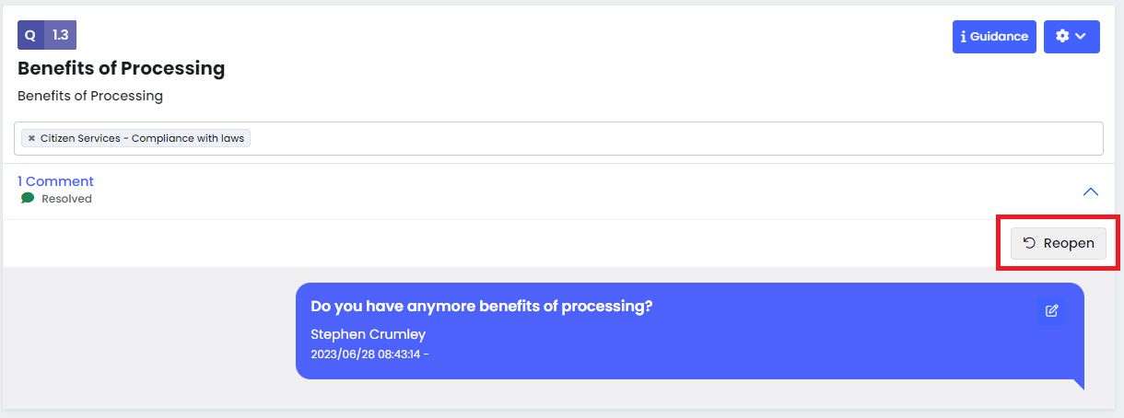Click the info icon on the Guidance button
The image size is (1124, 418).
tap(963, 37)
